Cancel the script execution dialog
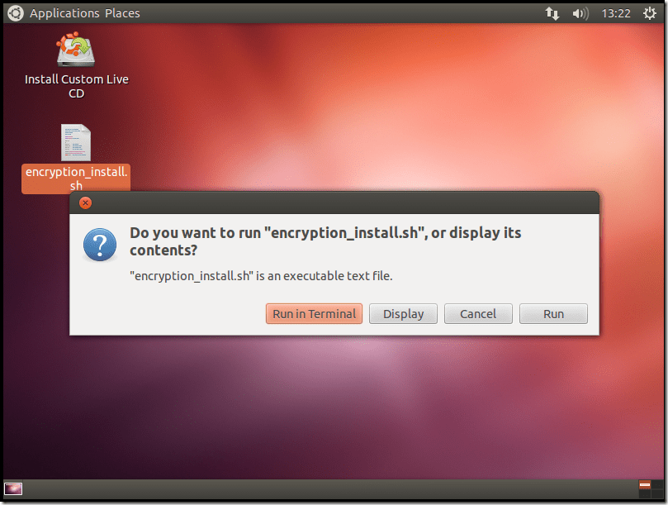 point(478,314)
